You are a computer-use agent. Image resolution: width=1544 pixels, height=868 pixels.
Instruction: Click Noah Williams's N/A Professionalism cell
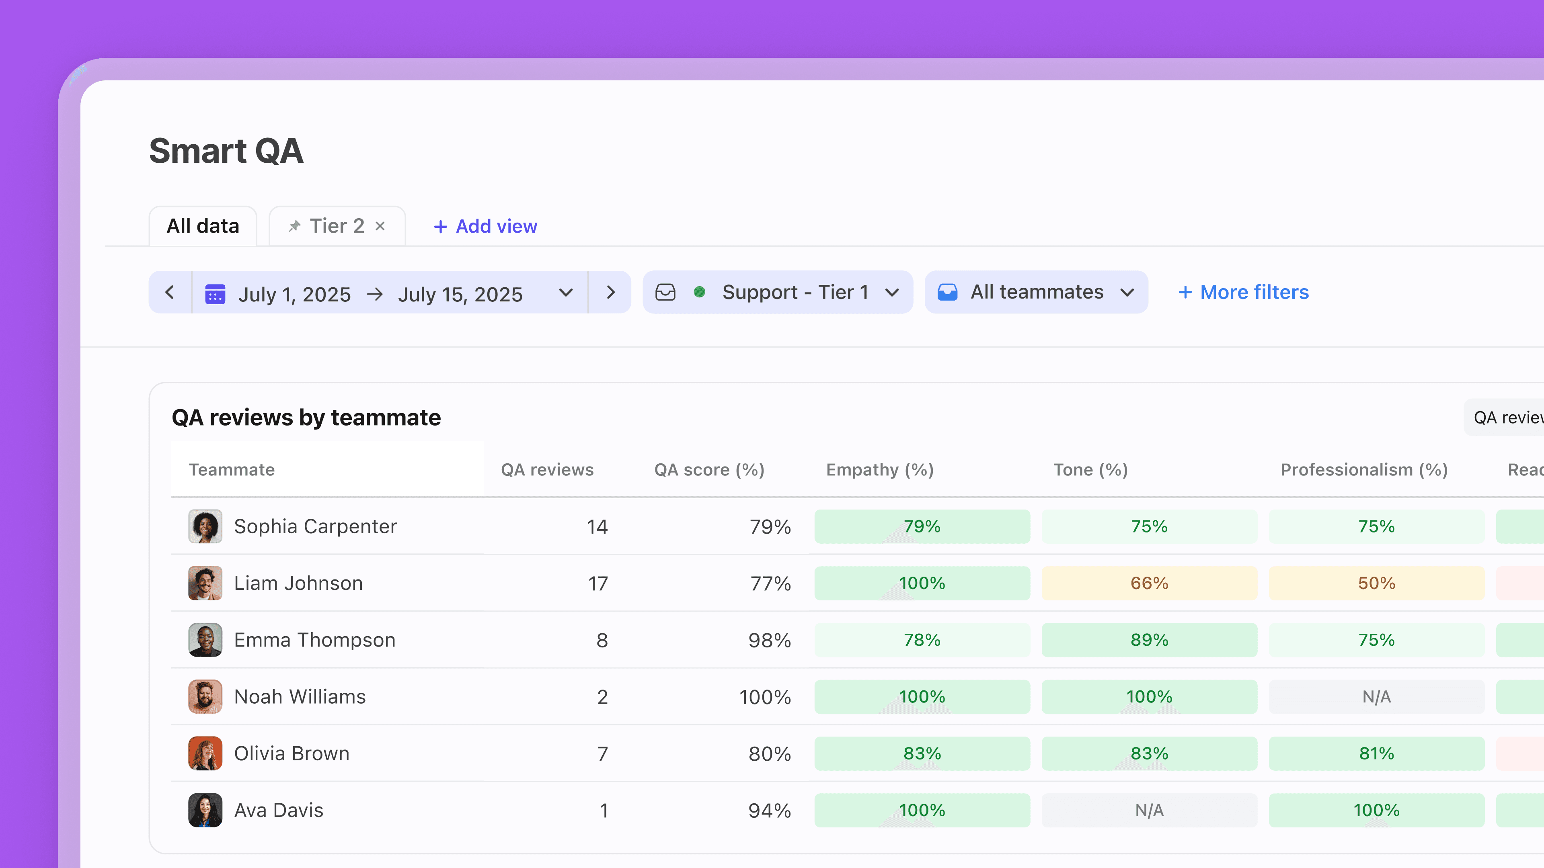pyautogui.click(x=1376, y=697)
